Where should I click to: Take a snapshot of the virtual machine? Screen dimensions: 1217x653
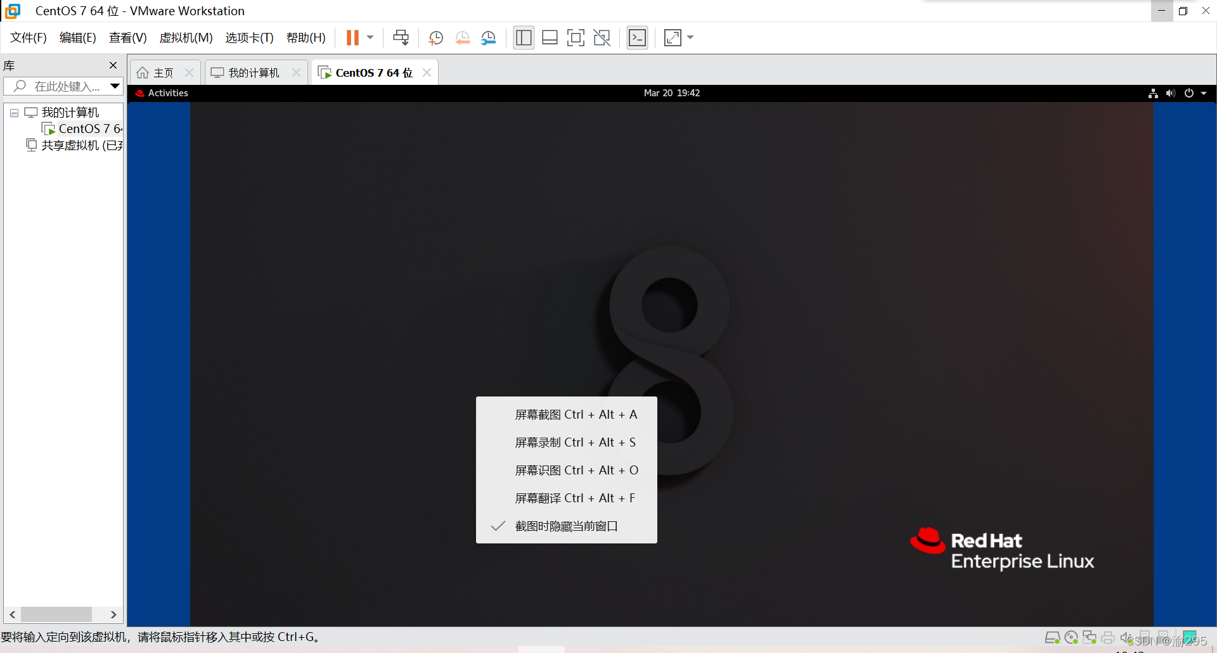pyautogui.click(x=435, y=37)
